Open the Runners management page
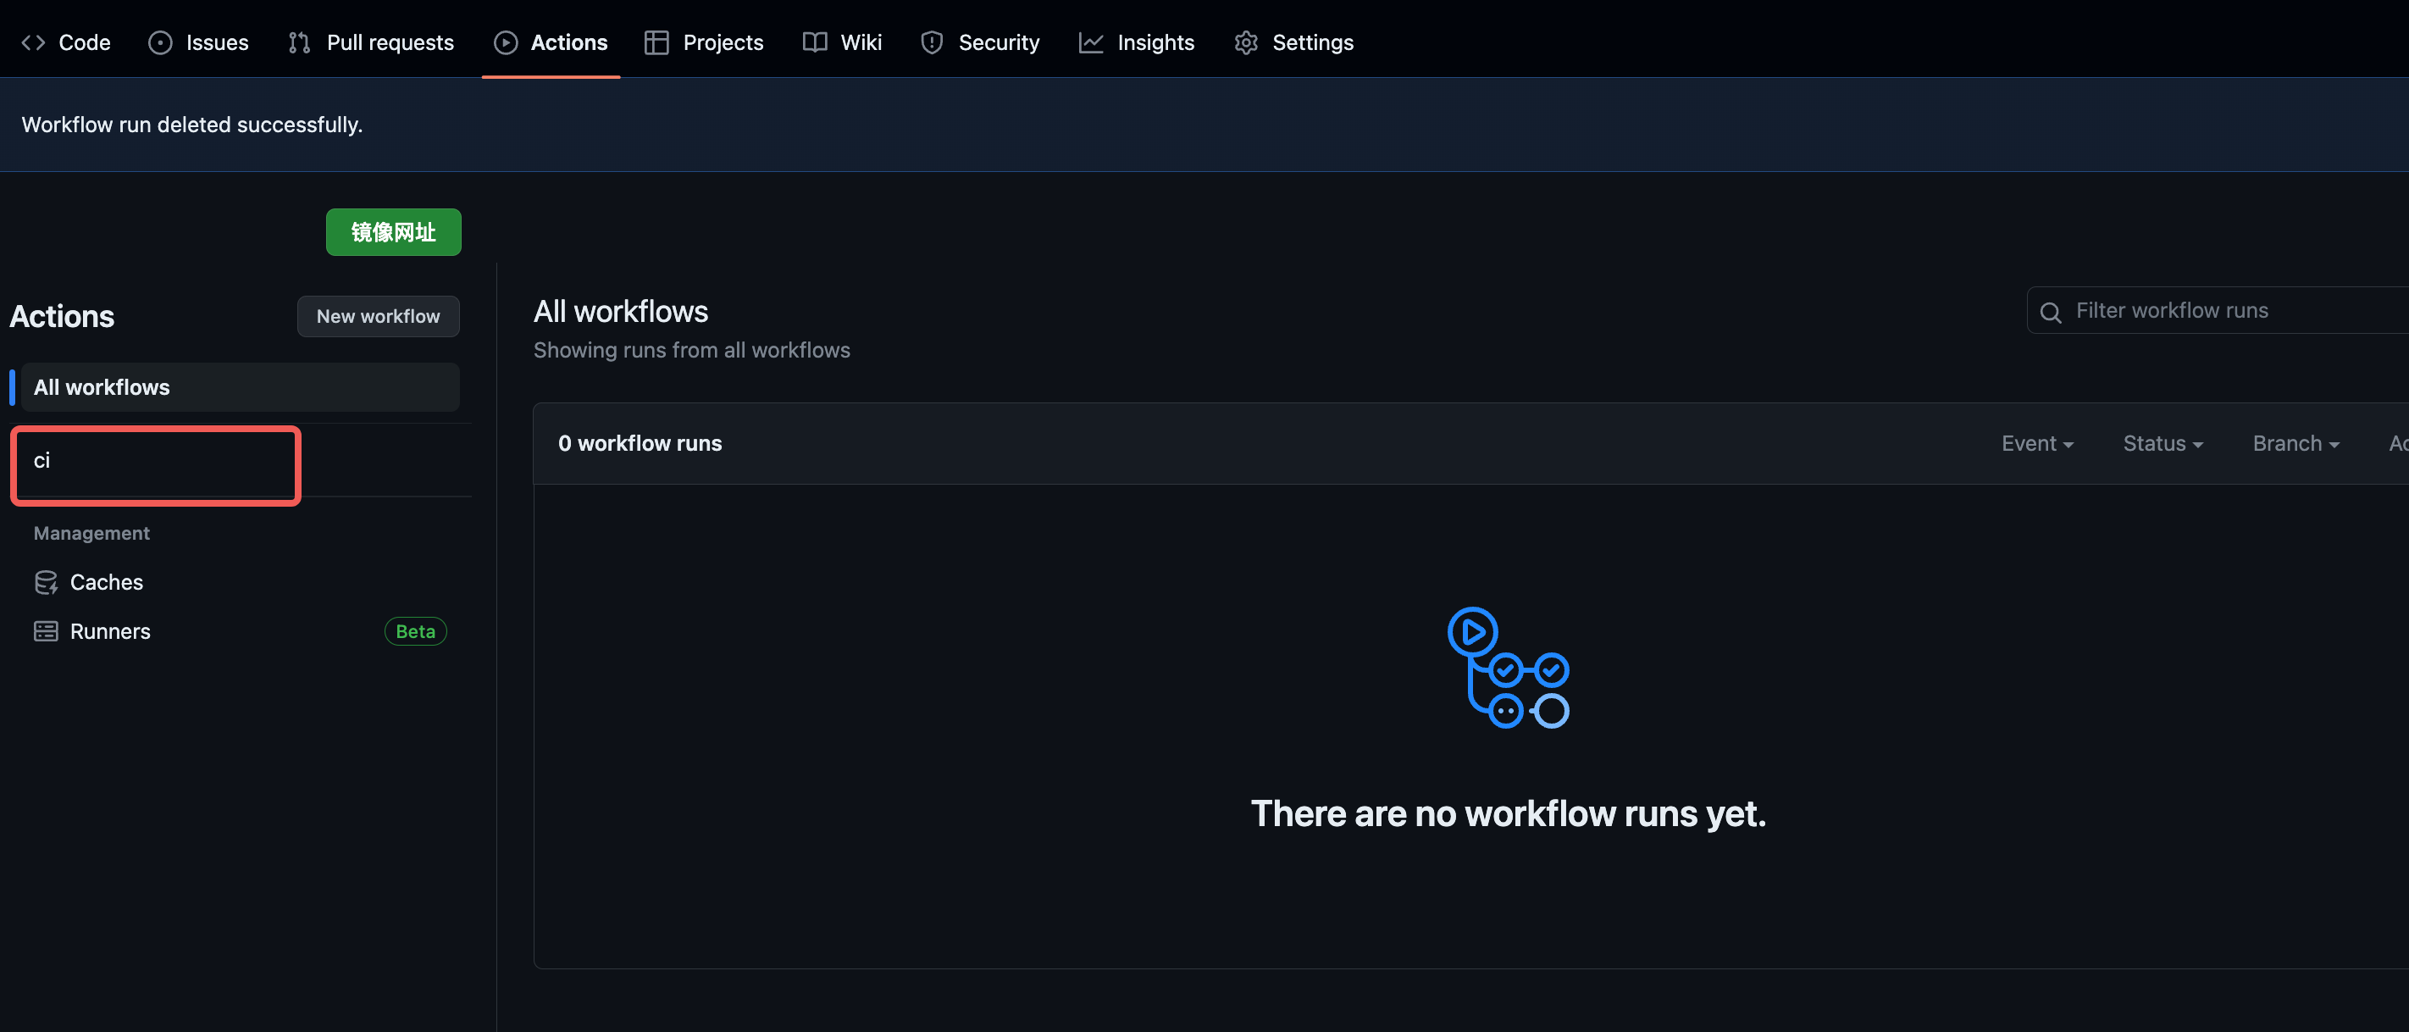Image resolution: width=2409 pixels, height=1032 pixels. [x=110, y=631]
